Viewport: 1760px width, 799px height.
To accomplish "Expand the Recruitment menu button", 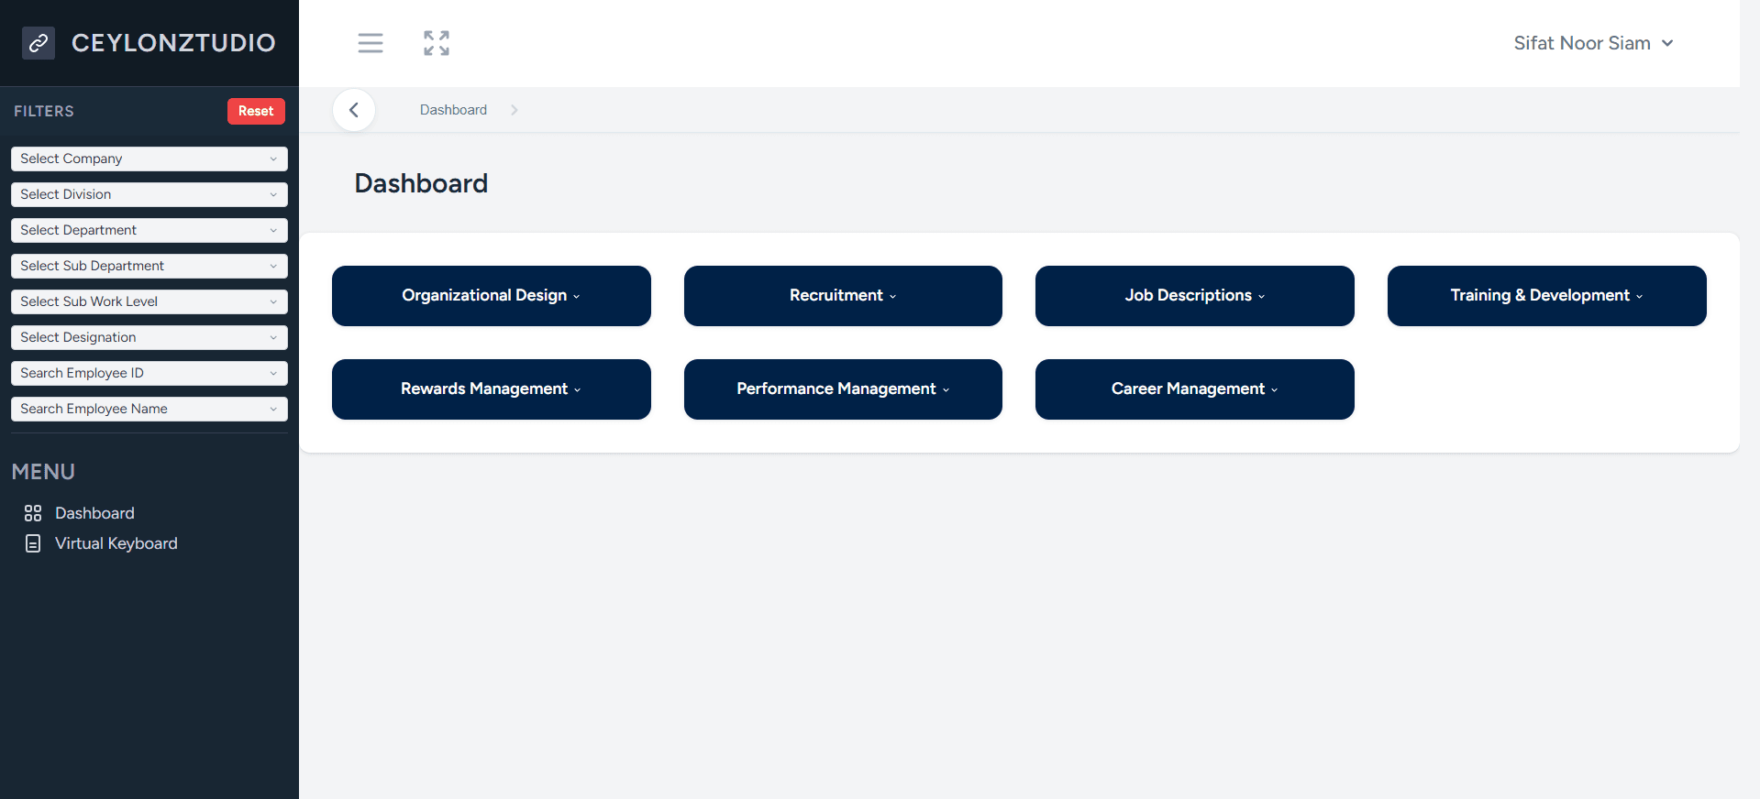I will pos(843,296).
